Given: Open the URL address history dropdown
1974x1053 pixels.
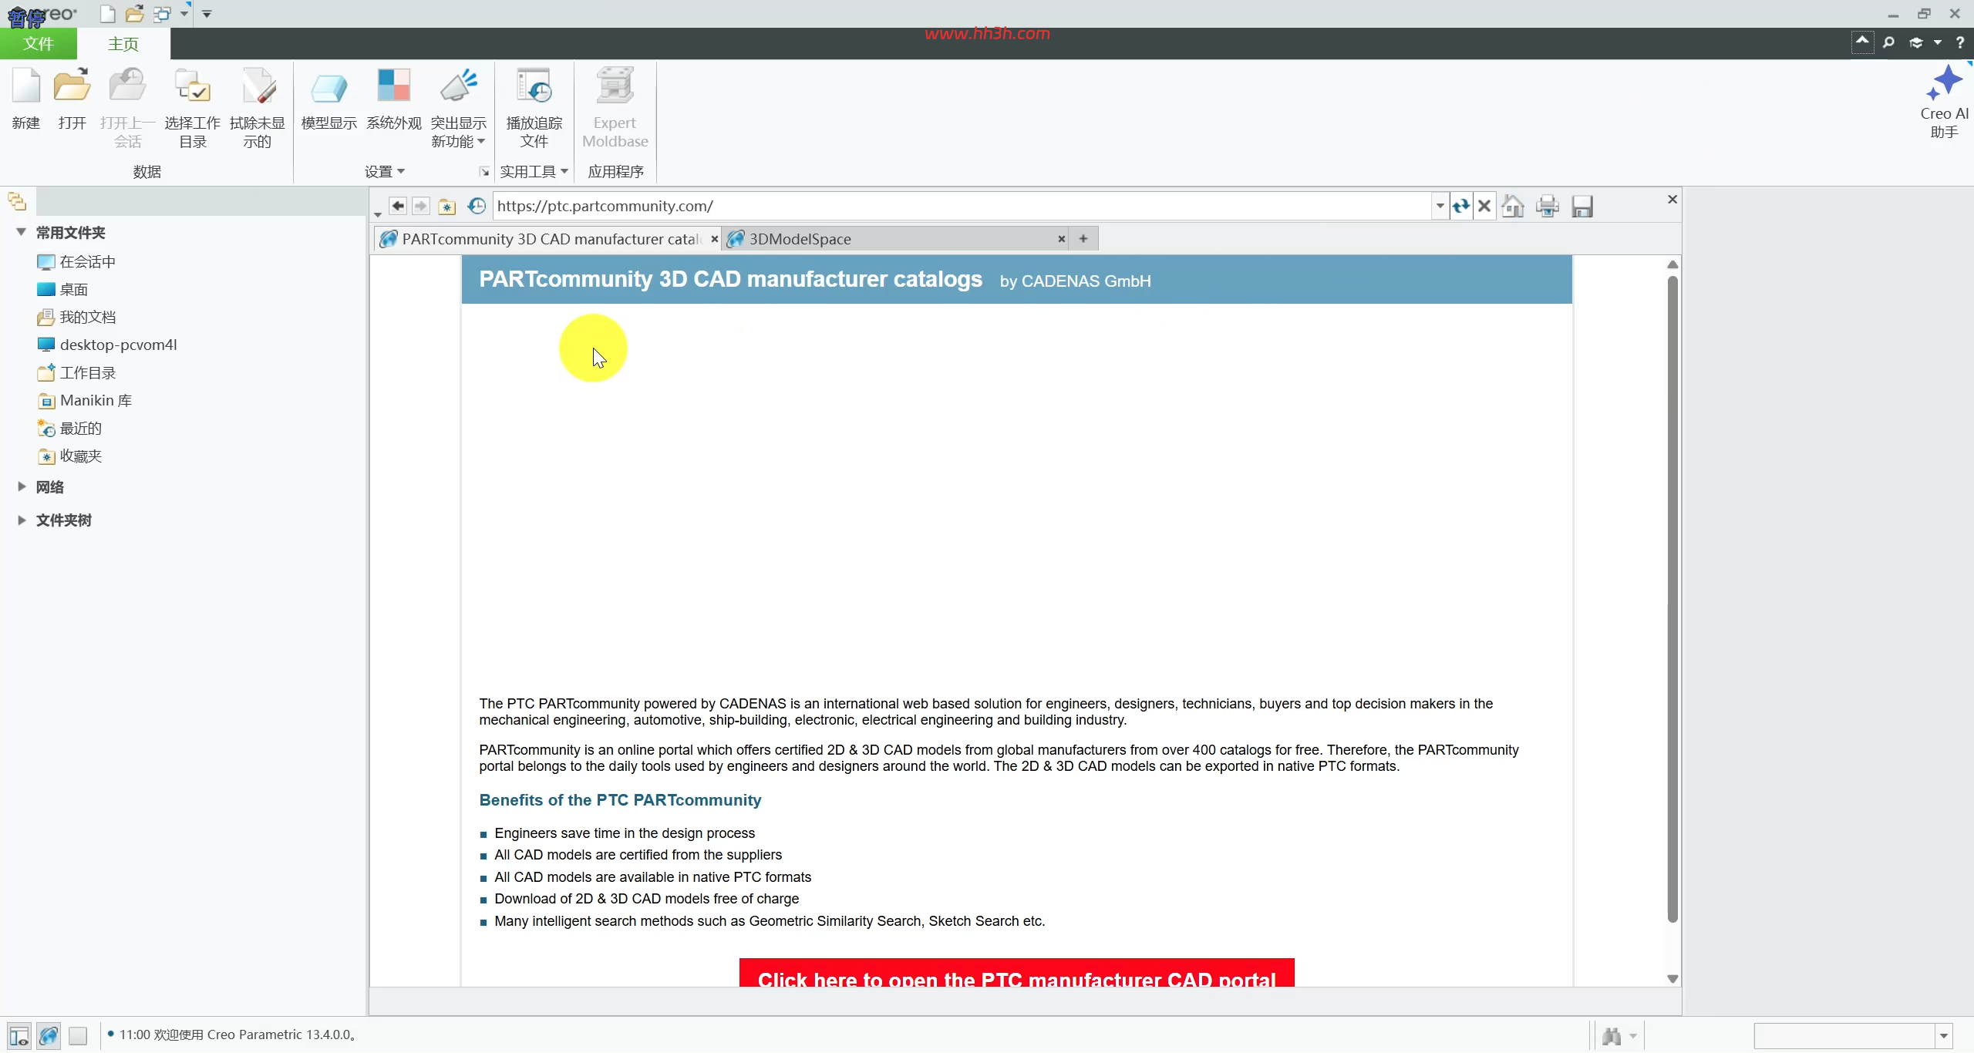Looking at the screenshot, I should [1440, 206].
